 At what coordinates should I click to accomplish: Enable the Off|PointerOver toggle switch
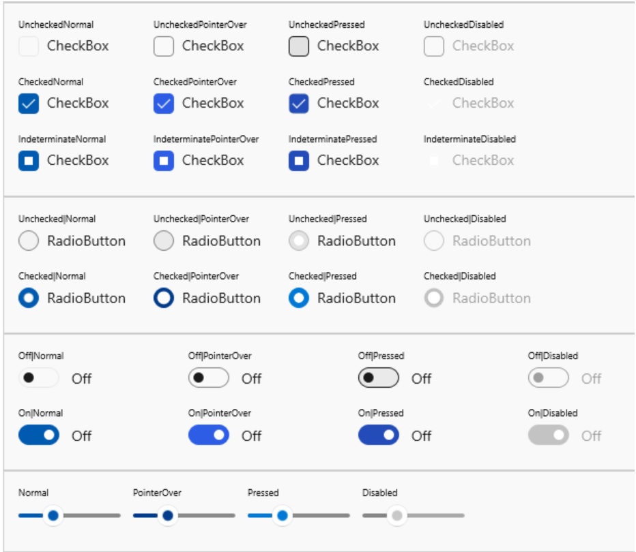point(209,378)
